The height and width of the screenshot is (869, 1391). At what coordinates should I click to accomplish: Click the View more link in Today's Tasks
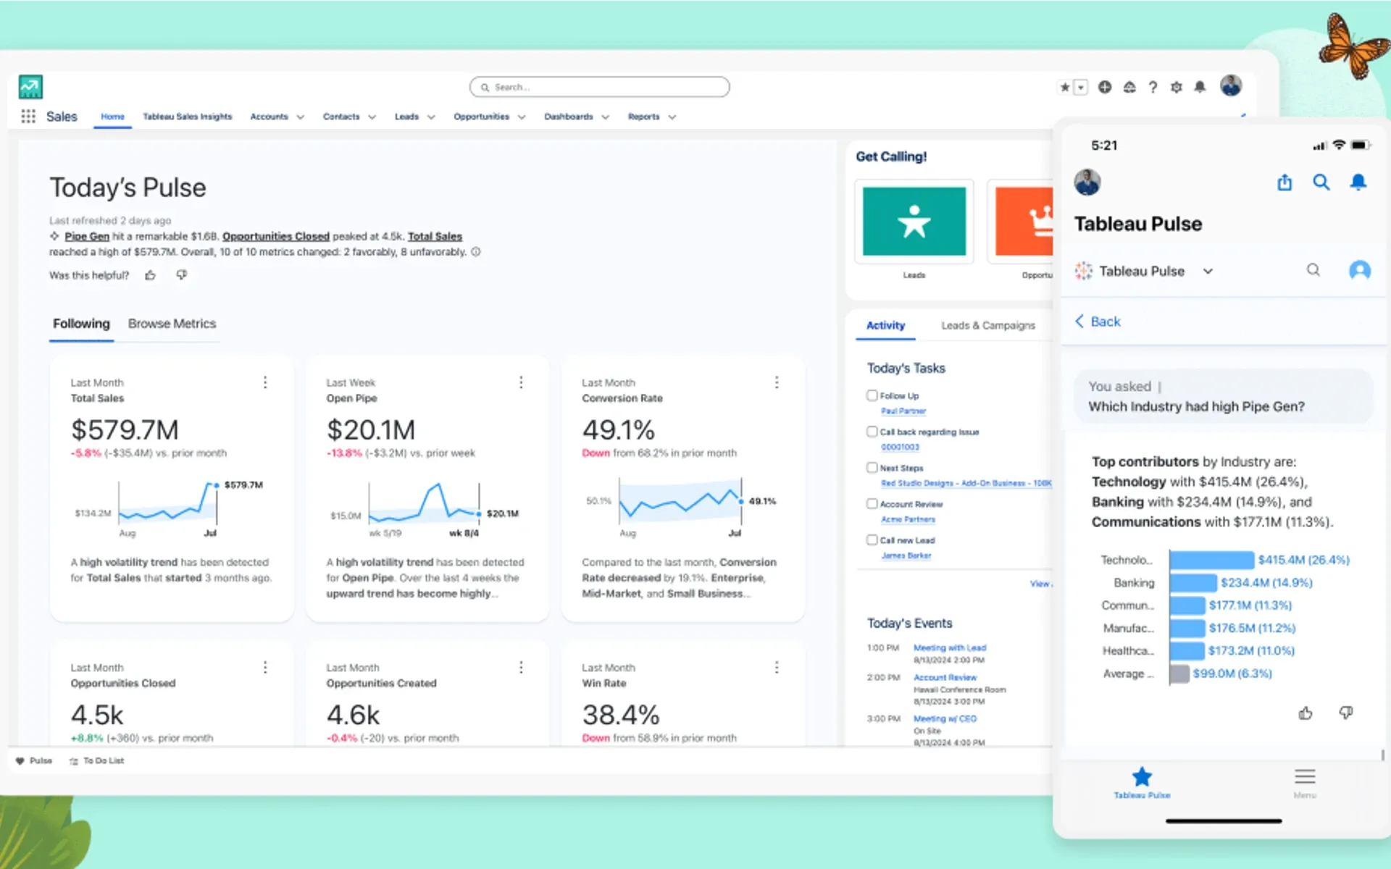1042,584
